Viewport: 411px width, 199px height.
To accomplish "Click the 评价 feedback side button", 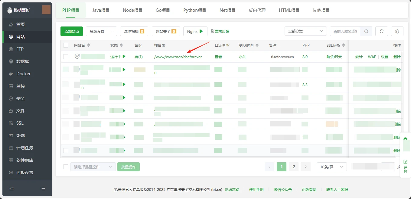I will tap(405, 166).
